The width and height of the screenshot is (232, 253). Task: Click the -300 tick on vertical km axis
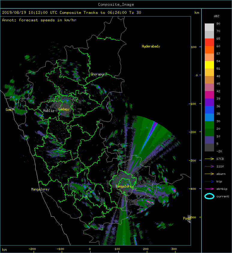192,160
